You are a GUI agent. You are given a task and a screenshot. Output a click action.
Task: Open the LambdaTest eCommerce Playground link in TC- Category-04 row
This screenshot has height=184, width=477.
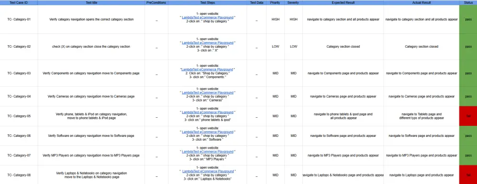[208, 92]
